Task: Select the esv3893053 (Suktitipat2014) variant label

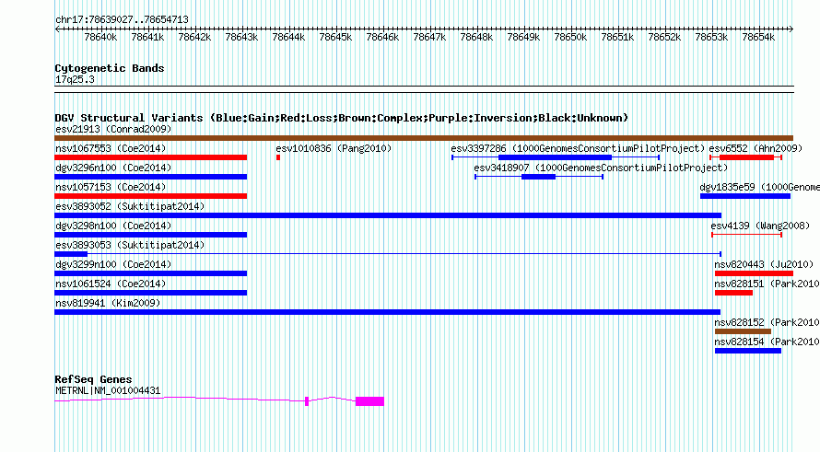Action: (x=130, y=246)
